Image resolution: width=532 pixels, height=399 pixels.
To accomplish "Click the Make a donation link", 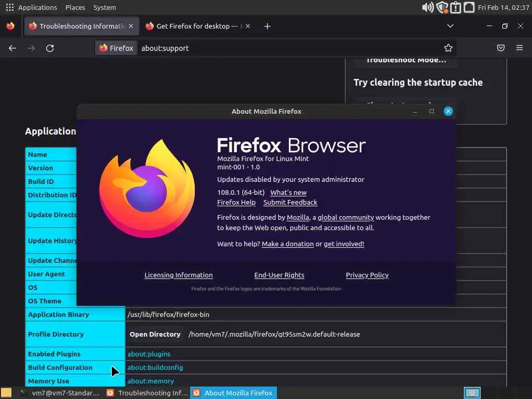I will [x=288, y=244].
